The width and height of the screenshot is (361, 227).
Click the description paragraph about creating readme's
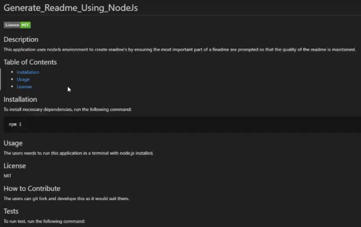point(179,50)
